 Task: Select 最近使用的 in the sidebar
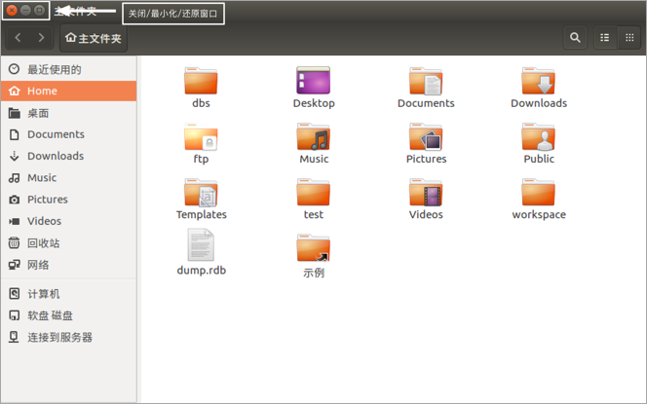[x=54, y=70]
